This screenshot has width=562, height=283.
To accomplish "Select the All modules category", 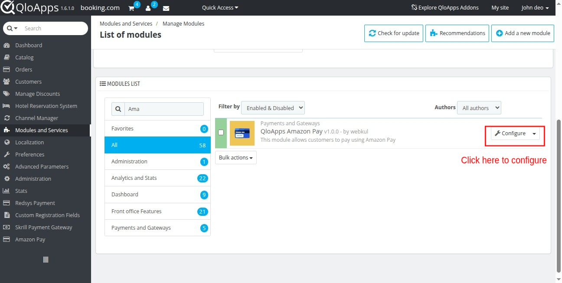I will click(157, 145).
